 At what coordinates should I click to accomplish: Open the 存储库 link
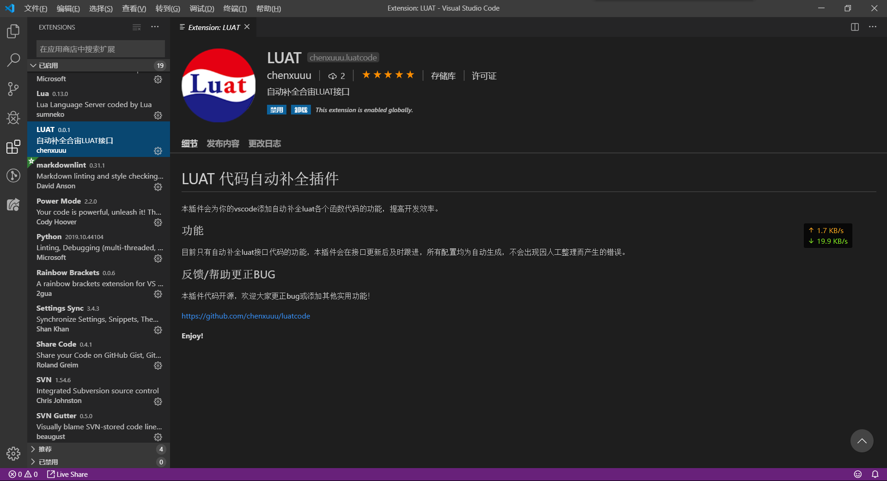coord(443,76)
